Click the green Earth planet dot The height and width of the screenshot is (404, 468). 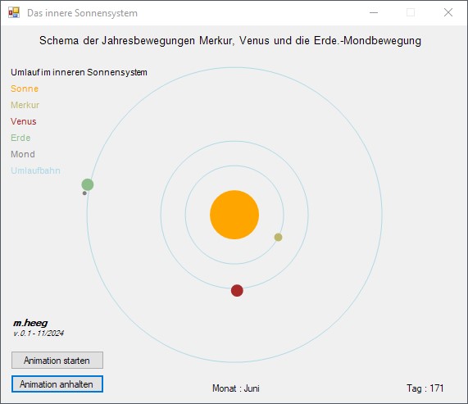coord(88,184)
